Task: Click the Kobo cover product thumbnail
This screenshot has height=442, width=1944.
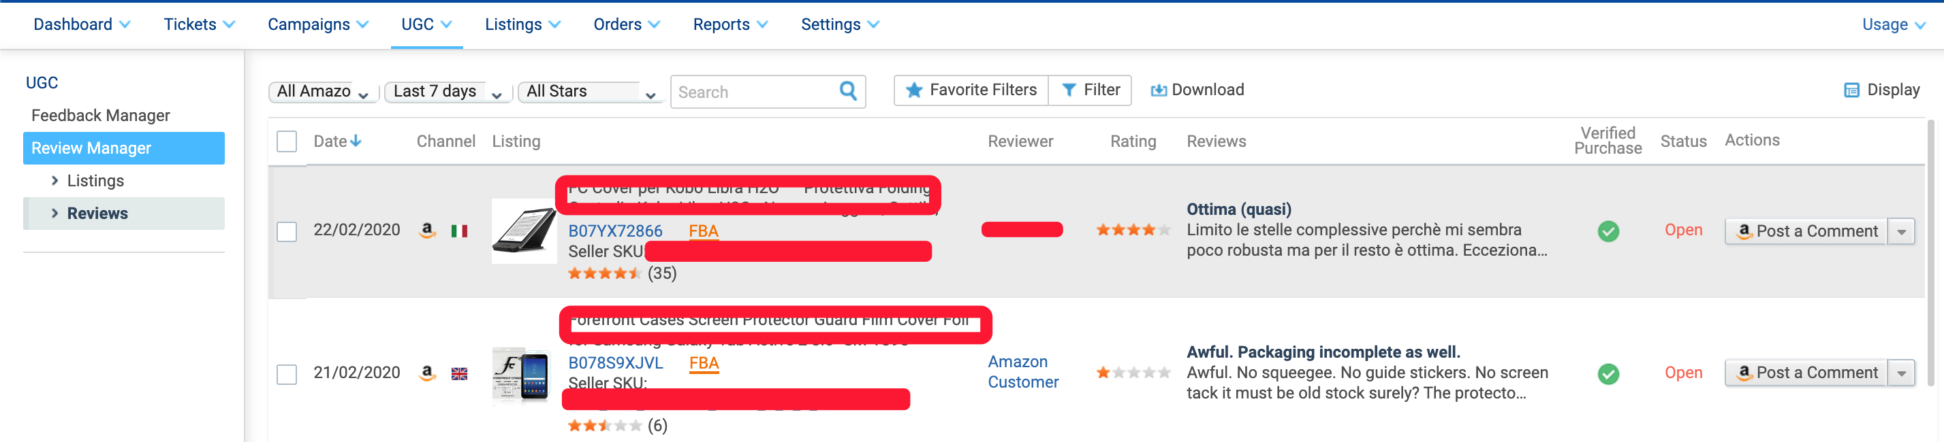Action: (x=523, y=231)
